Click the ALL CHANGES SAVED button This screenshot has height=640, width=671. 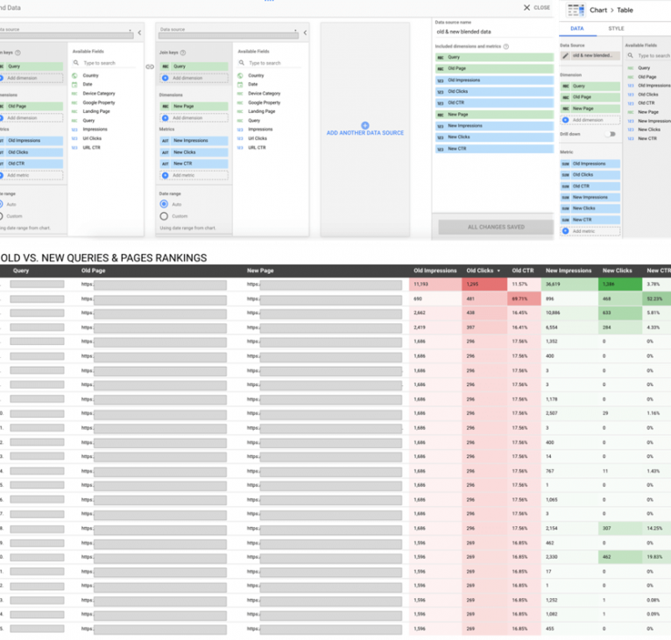coord(496,227)
